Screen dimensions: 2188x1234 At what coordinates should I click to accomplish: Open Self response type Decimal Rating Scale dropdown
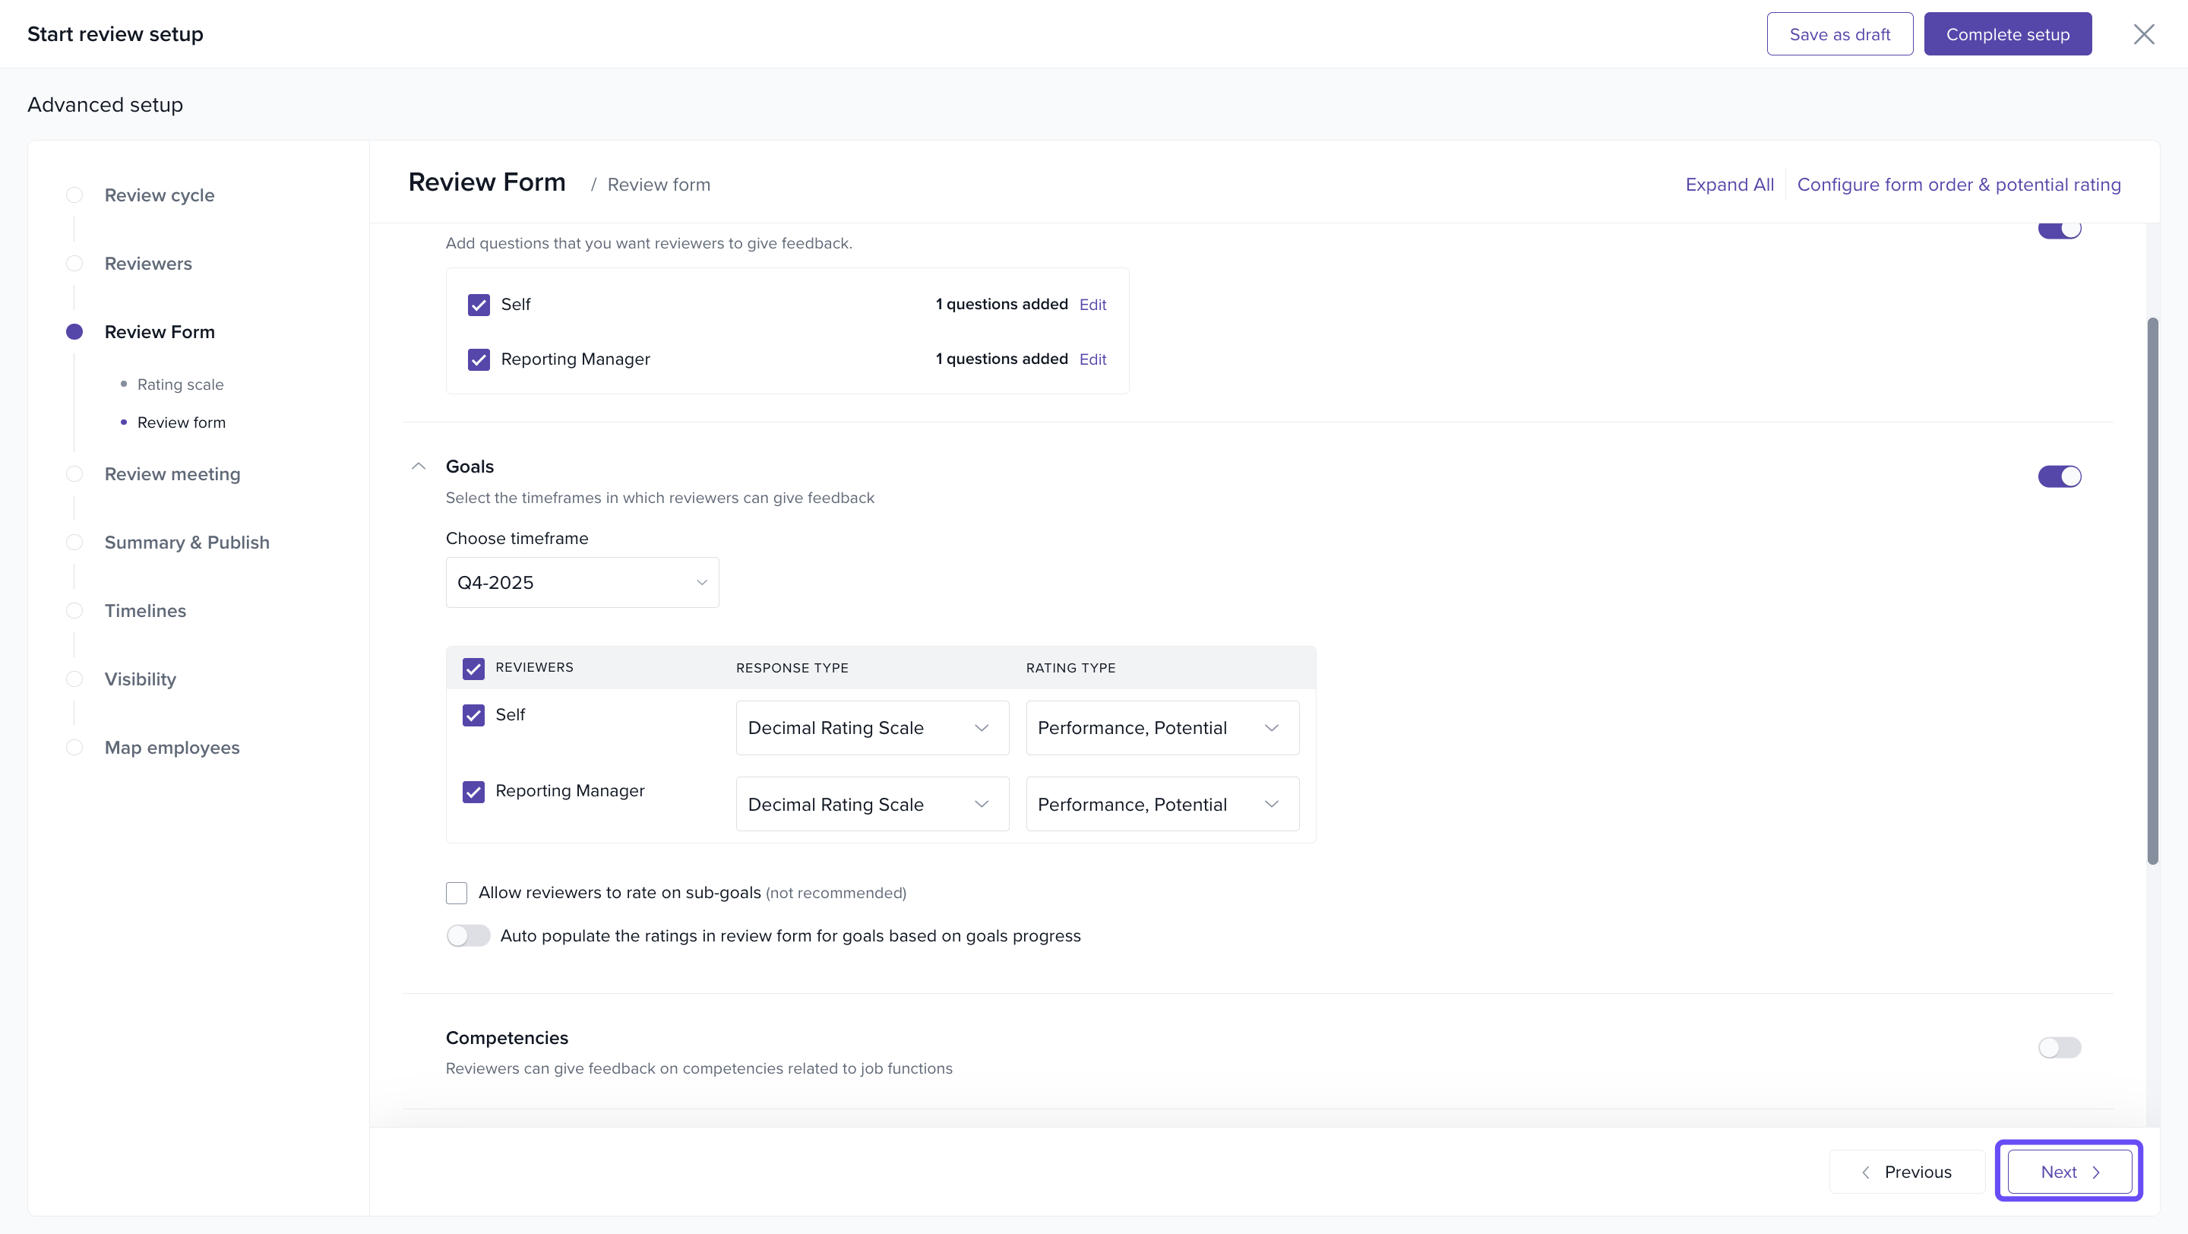[x=871, y=728]
